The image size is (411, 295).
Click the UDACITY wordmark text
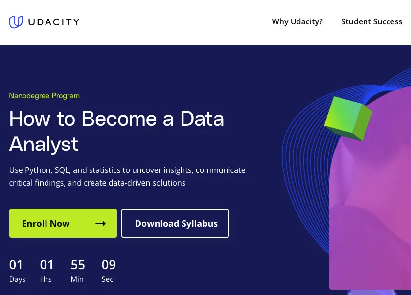click(x=54, y=22)
